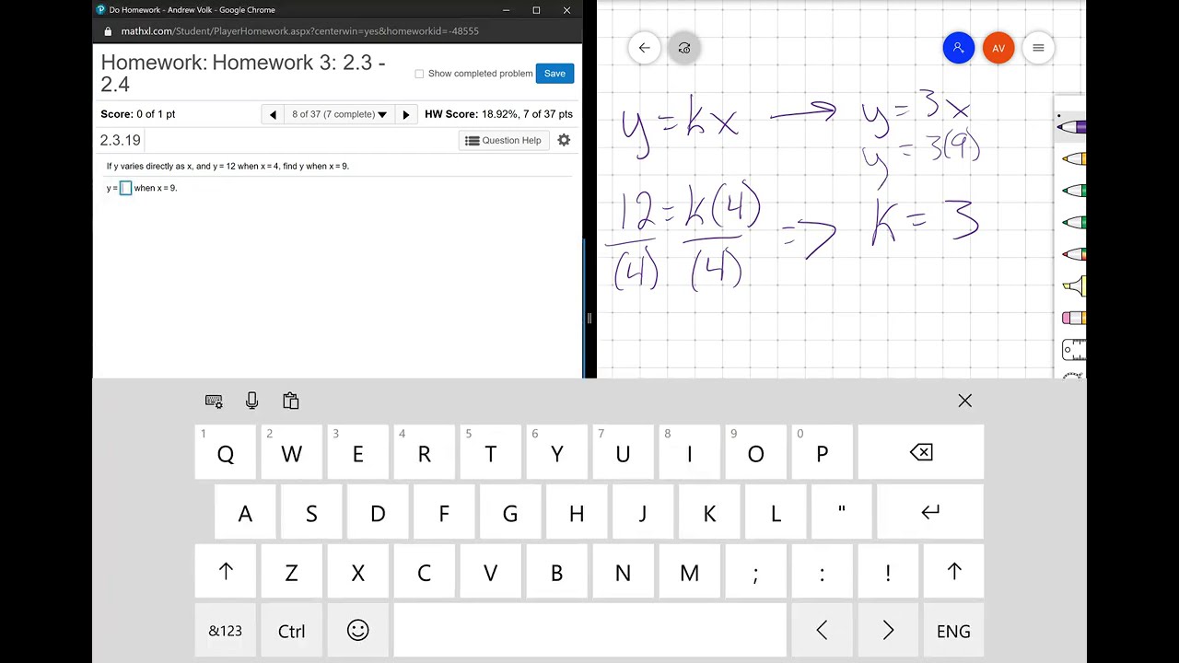Open question selector '8 of 37' dropdown
The width and height of the screenshot is (1179, 663).
coord(339,114)
